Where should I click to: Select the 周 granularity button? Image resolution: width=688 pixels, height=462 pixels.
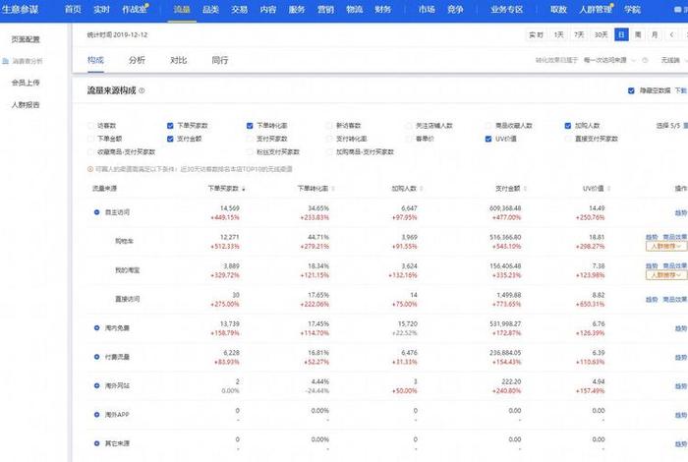point(638,34)
